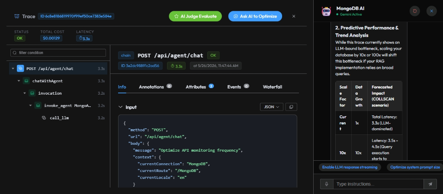Click the search icon in filter condition box
Screen dimensions: 443x194
click(x=15, y=53)
